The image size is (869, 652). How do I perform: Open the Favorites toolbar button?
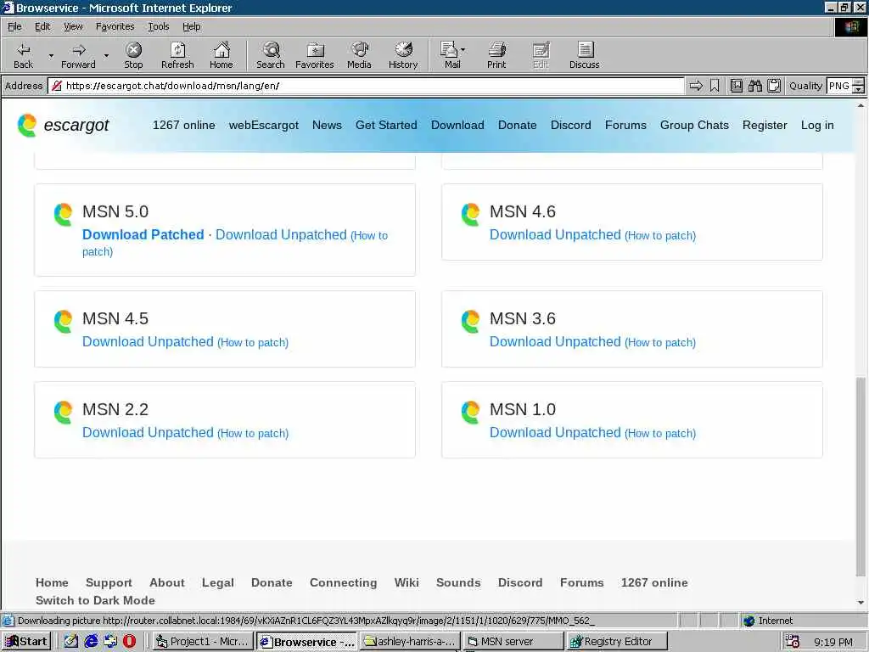(x=315, y=55)
